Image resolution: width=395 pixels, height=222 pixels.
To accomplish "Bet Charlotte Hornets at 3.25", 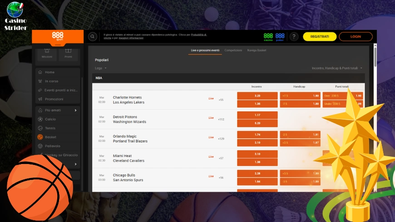I will click(x=257, y=96).
